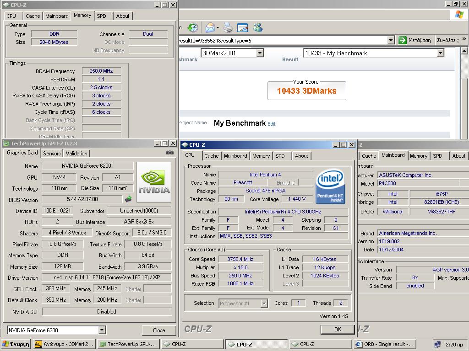Open the NVIDIA GeForce 6200 card dropdown
Viewport: 469px width, 351px height.
pos(102,330)
